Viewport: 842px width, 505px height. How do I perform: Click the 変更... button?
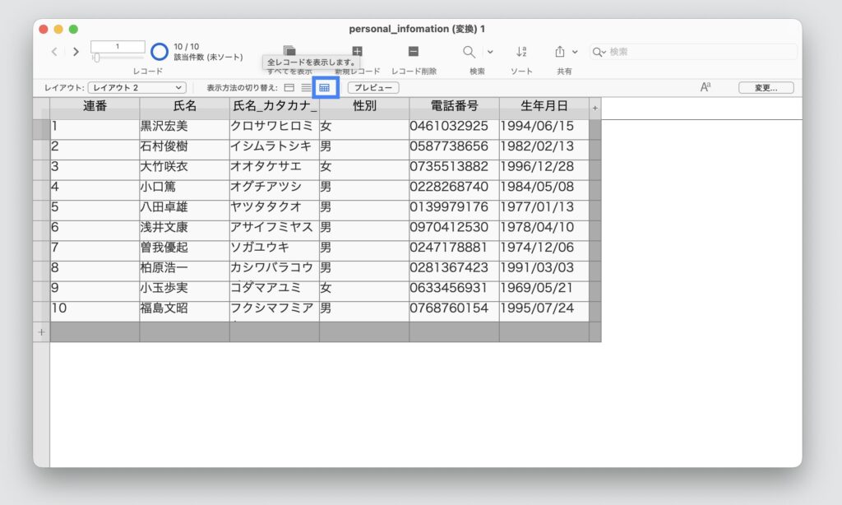pyautogui.click(x=766, y=87)
